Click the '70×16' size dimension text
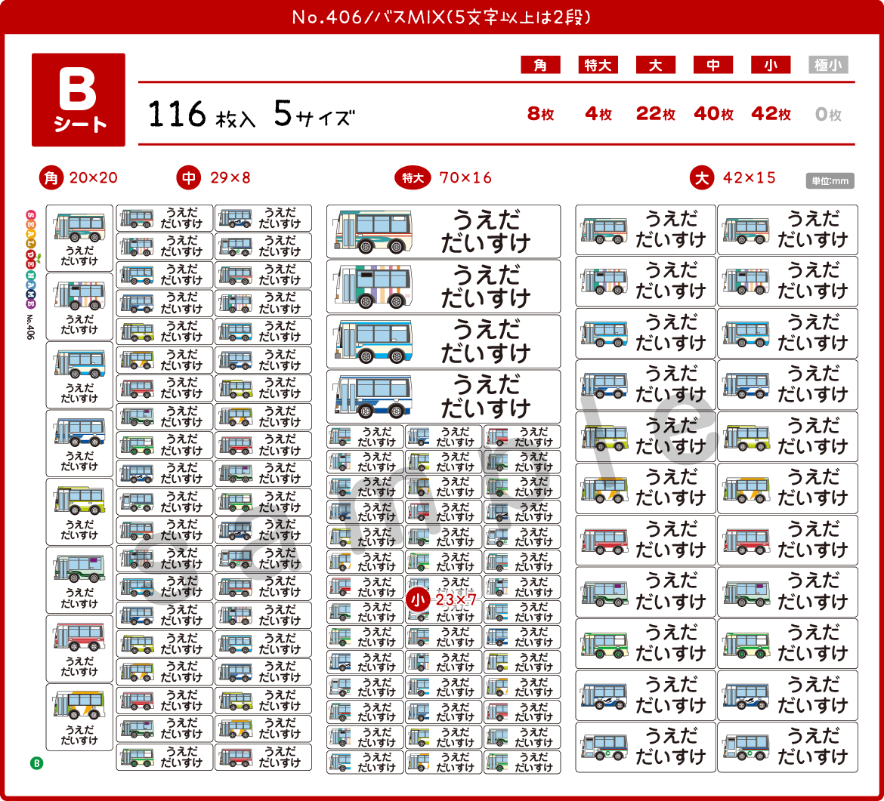884x801 pixels. 465,178
